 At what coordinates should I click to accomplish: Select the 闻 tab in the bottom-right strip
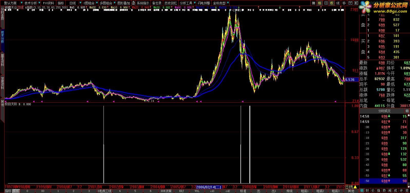tap(390, 190)
